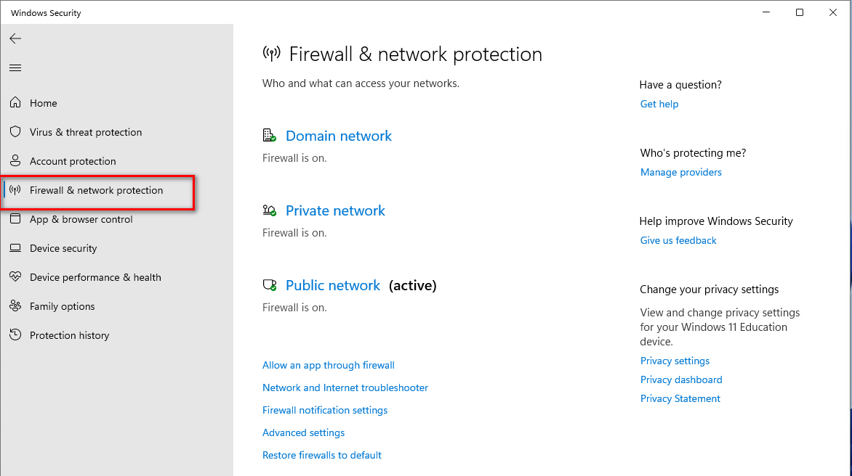Click the Device security laptop icon
The height and width of the screenshot is (476, 852).
pos(15,248)
